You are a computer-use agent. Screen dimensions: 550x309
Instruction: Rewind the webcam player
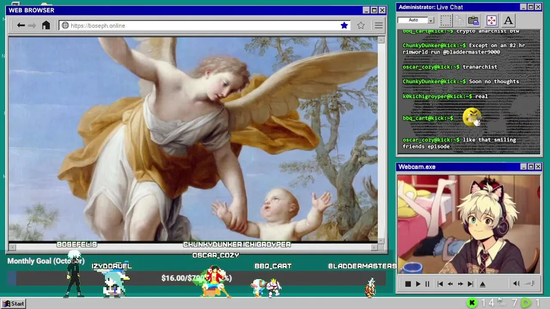pyautogui.click(x=450, y=284)
